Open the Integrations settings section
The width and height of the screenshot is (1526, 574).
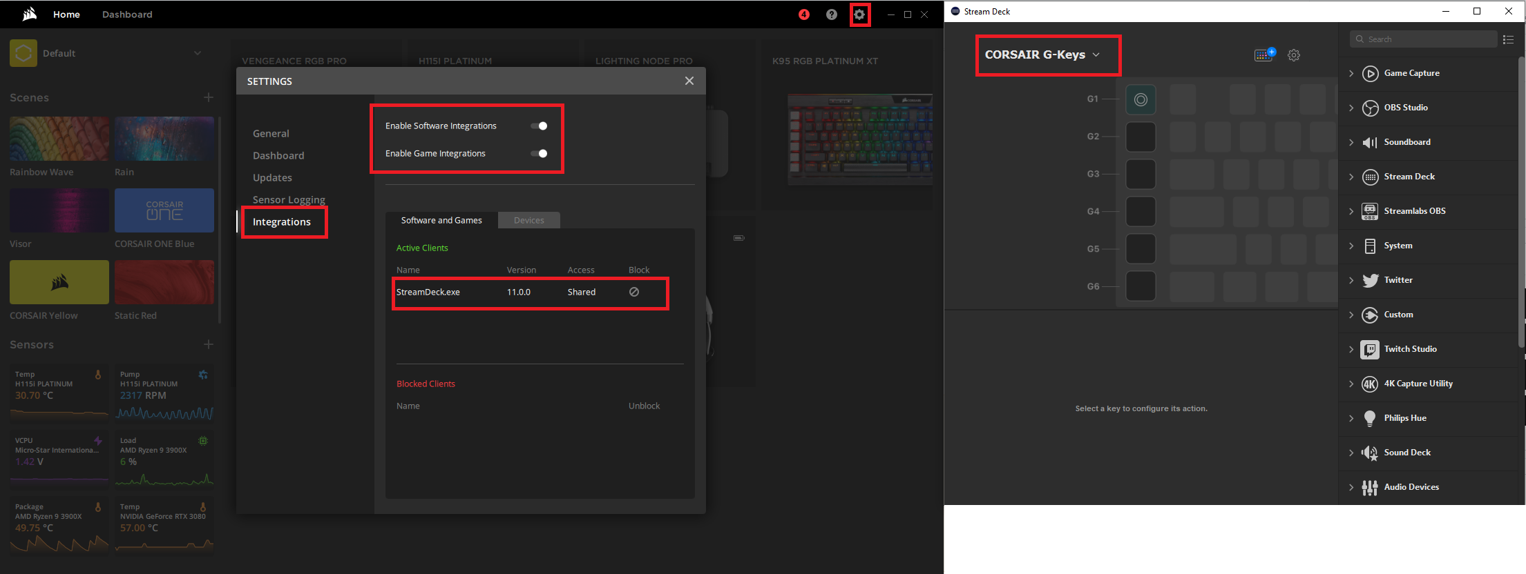(x=282, y=221)
